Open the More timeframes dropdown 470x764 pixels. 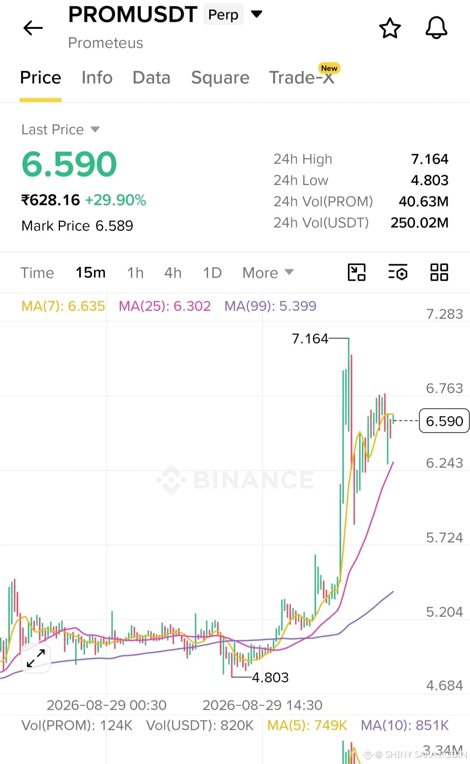click(x=268, y=272)
